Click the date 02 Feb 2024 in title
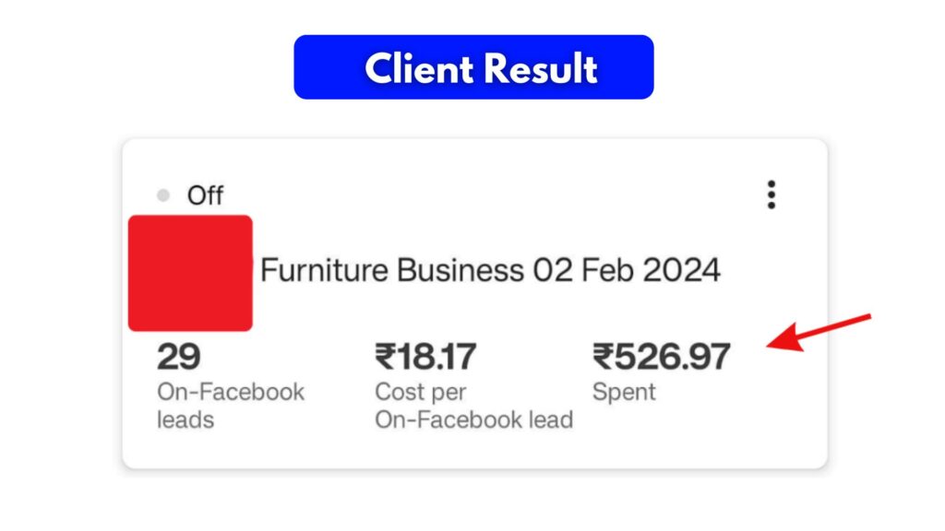Image resolution: width=945 pixels, height=531 pixels. (x=627, y=271)
